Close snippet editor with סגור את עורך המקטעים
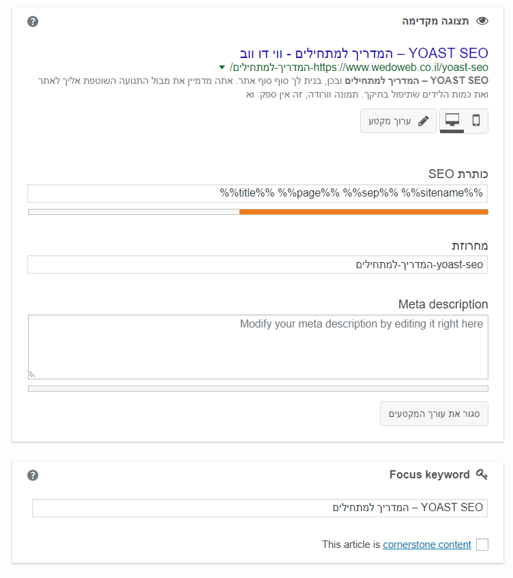 click(434, 414)
